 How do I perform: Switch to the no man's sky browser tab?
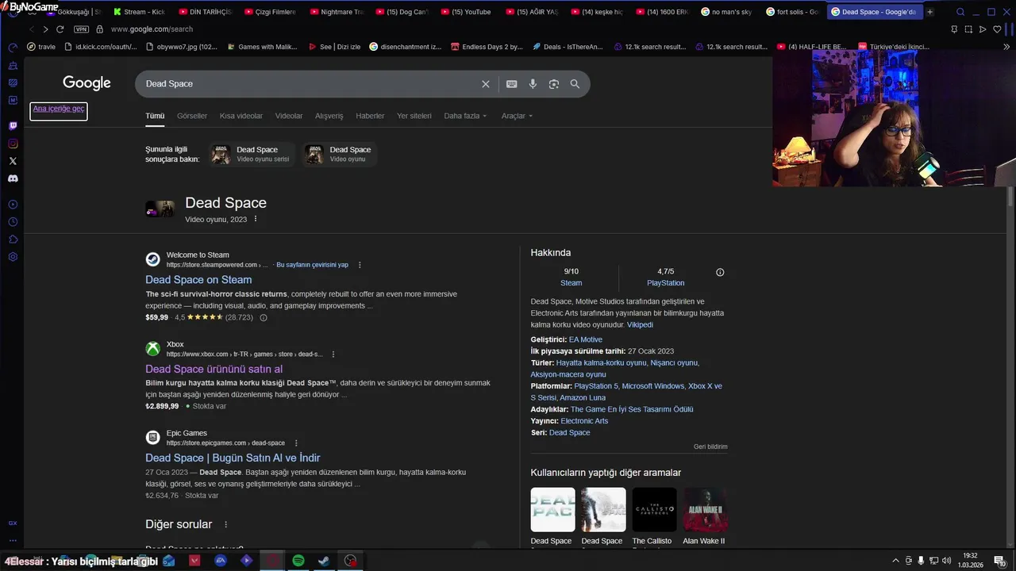click(725, 12)
